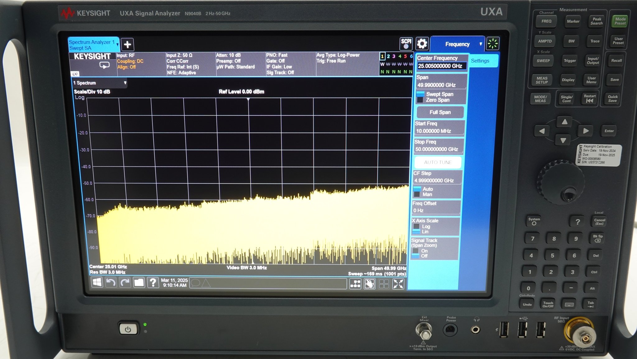
Task: Click the front panel left arrow key
Action: (x=542, y=131)
